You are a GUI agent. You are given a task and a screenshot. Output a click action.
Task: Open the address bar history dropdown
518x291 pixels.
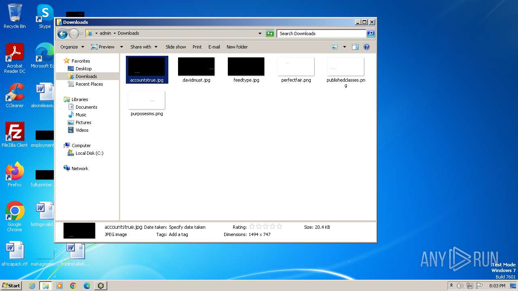tap(260, 34)
